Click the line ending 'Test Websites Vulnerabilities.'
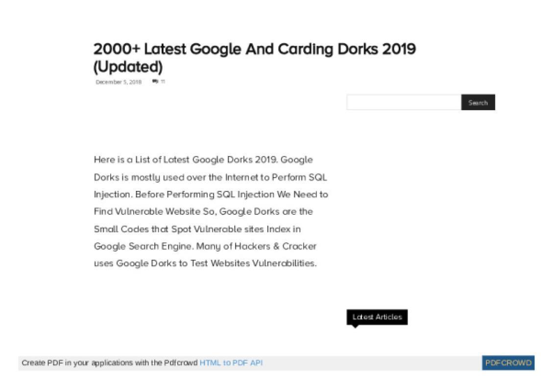This screenshot has width=553, height=391. click(205, 263)
